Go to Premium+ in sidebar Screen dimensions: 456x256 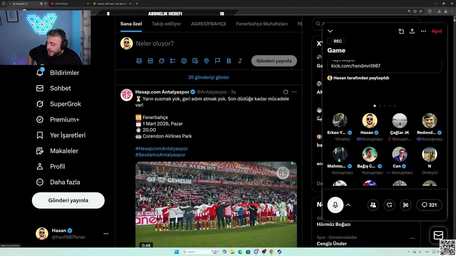pyautogui.click(x=58, y=119)
